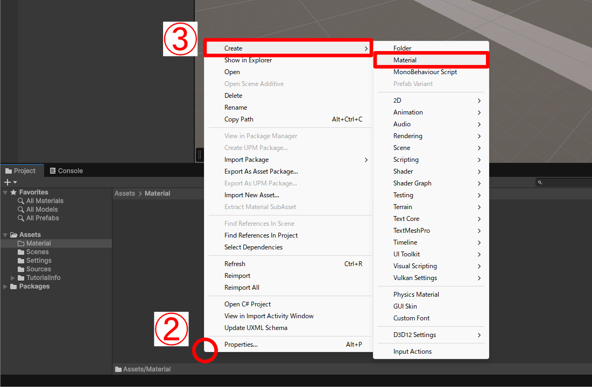Select All Materials saved search

pyautogui.click(x=45, y=201)
